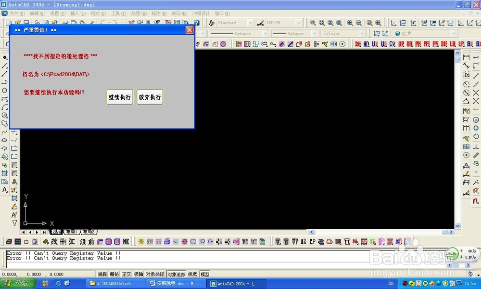This screenshot has height=289, width=481.
Task: Select the Revision Cloud tool
Action: (x=5, y=123)
